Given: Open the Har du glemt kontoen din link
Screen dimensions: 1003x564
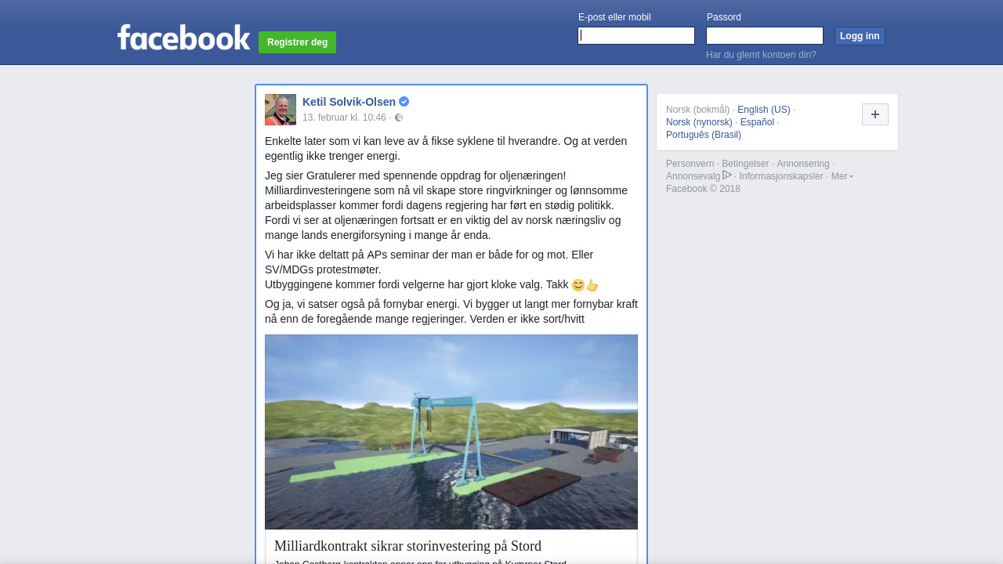Looking at the screenshot, I should [x=761, y=55].
